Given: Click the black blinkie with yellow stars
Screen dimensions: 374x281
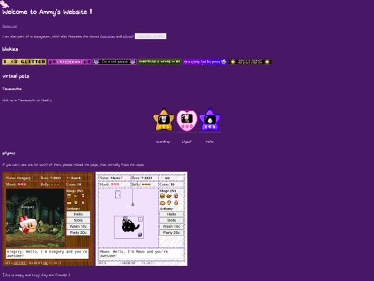Looking at the screenshot, I should [250, 62].
